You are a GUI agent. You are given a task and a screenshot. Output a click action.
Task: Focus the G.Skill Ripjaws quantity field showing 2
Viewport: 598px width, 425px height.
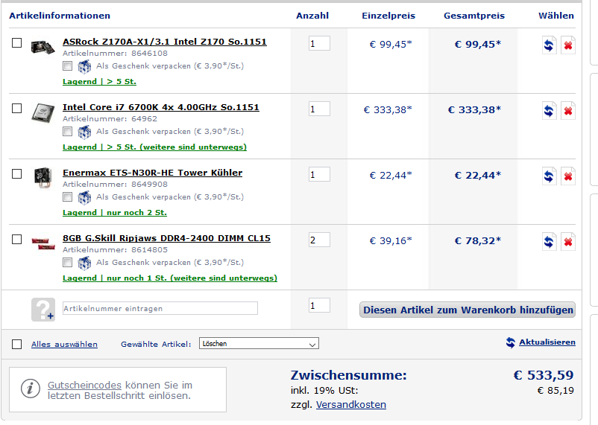click(319, 240)
